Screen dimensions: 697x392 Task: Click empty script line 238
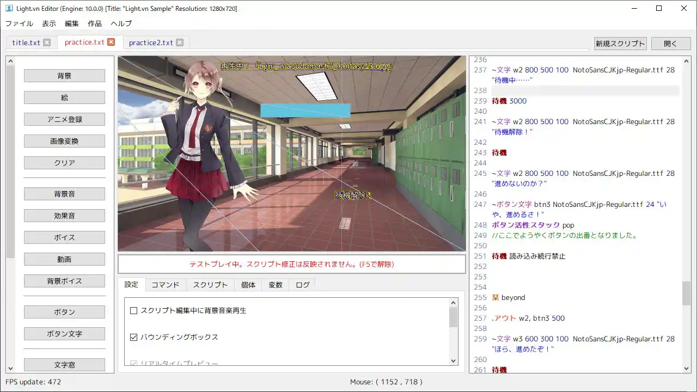point(585,90)
